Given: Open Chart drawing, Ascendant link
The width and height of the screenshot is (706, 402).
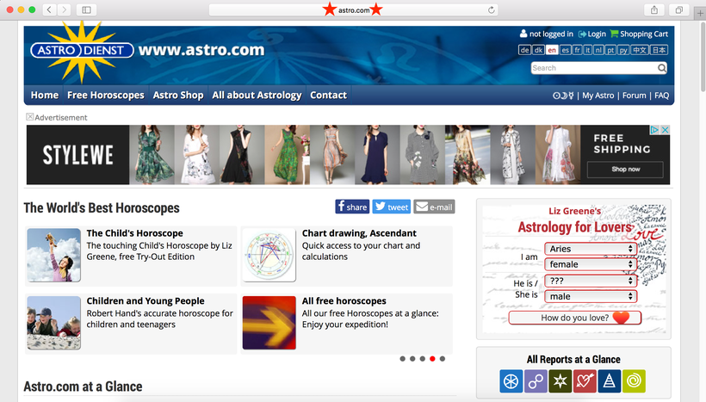Looking at the screenshot, I should [x=359, y=233].
